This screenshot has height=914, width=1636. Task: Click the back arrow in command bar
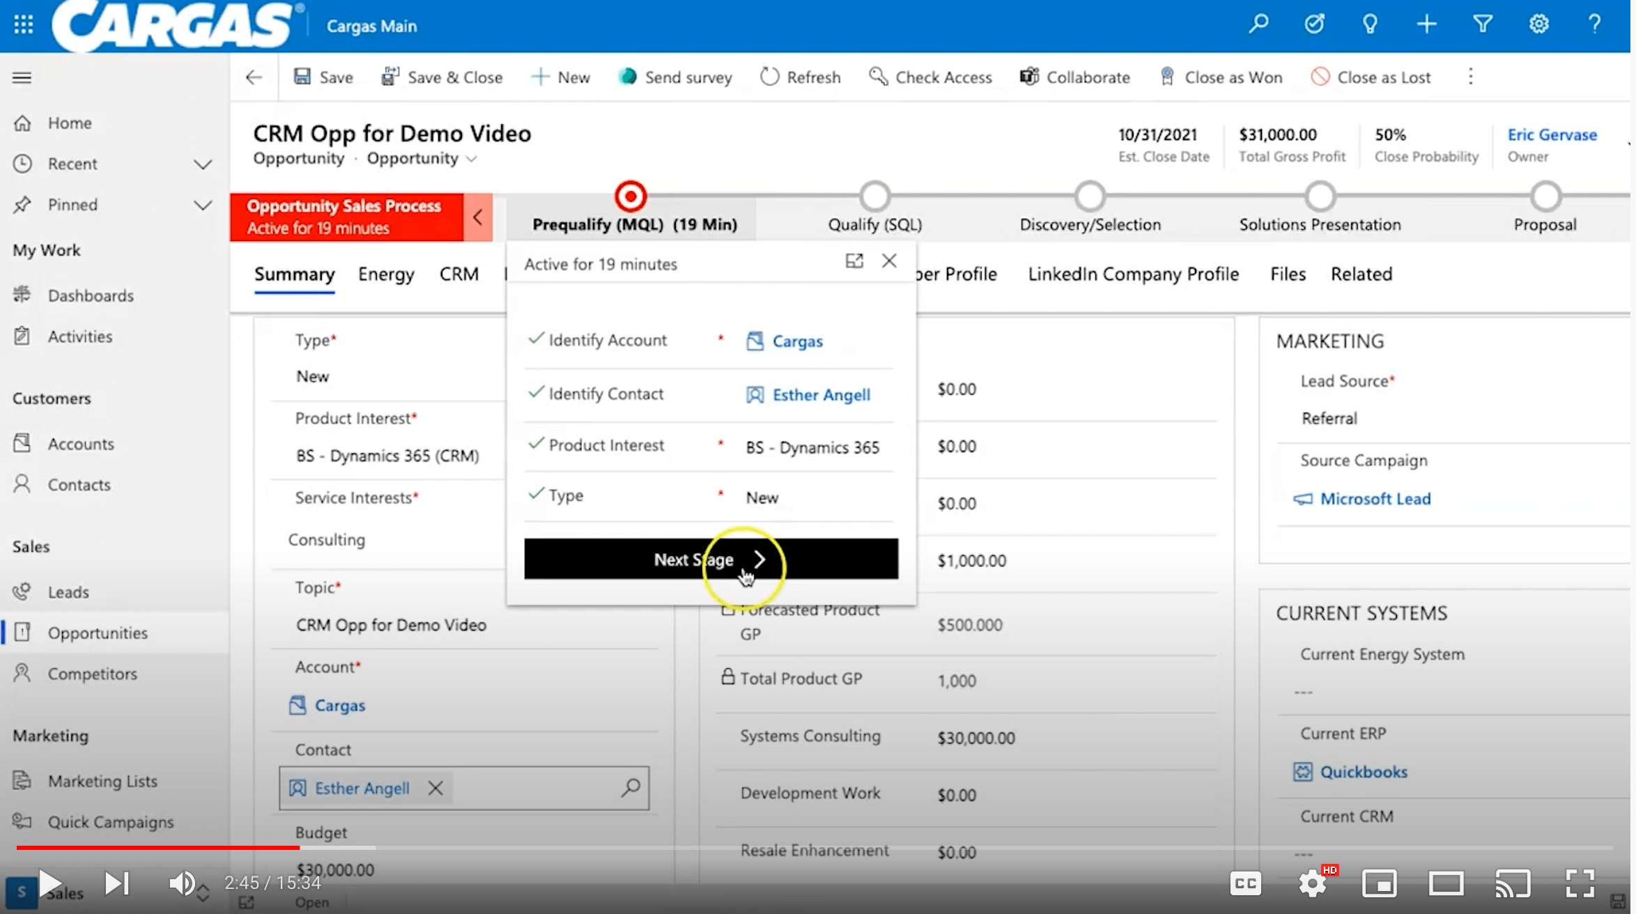pyautogui.click(x=254, y=77)
